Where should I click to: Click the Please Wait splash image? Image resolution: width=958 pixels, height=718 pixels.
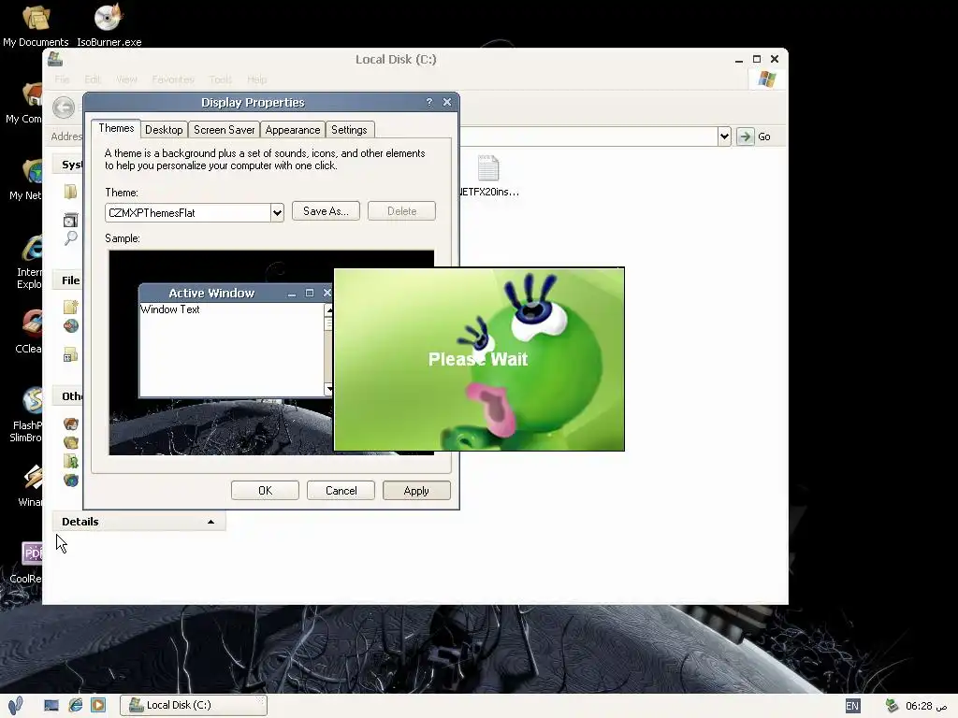tap(479, 359)
